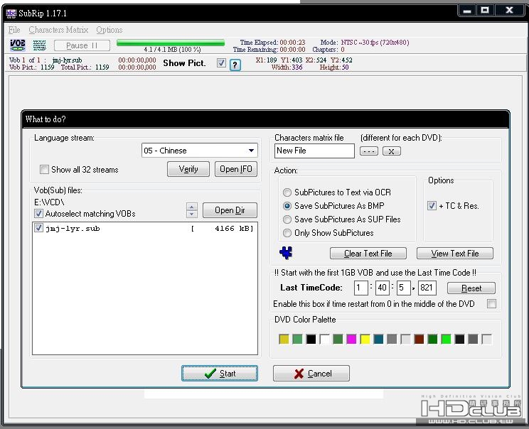Toggle the Show Pict. checkbox
The width and height of the screenshot is (529, 429).
[221, 63]
